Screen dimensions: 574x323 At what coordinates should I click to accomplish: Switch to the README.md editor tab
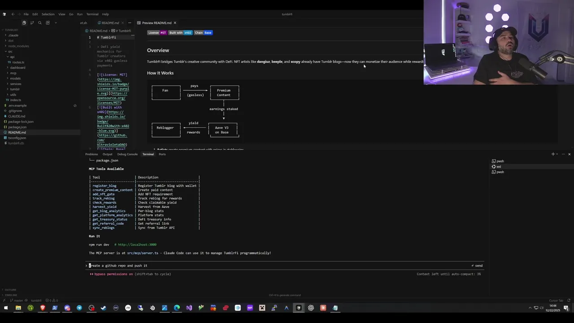click(x=109, y=23)
